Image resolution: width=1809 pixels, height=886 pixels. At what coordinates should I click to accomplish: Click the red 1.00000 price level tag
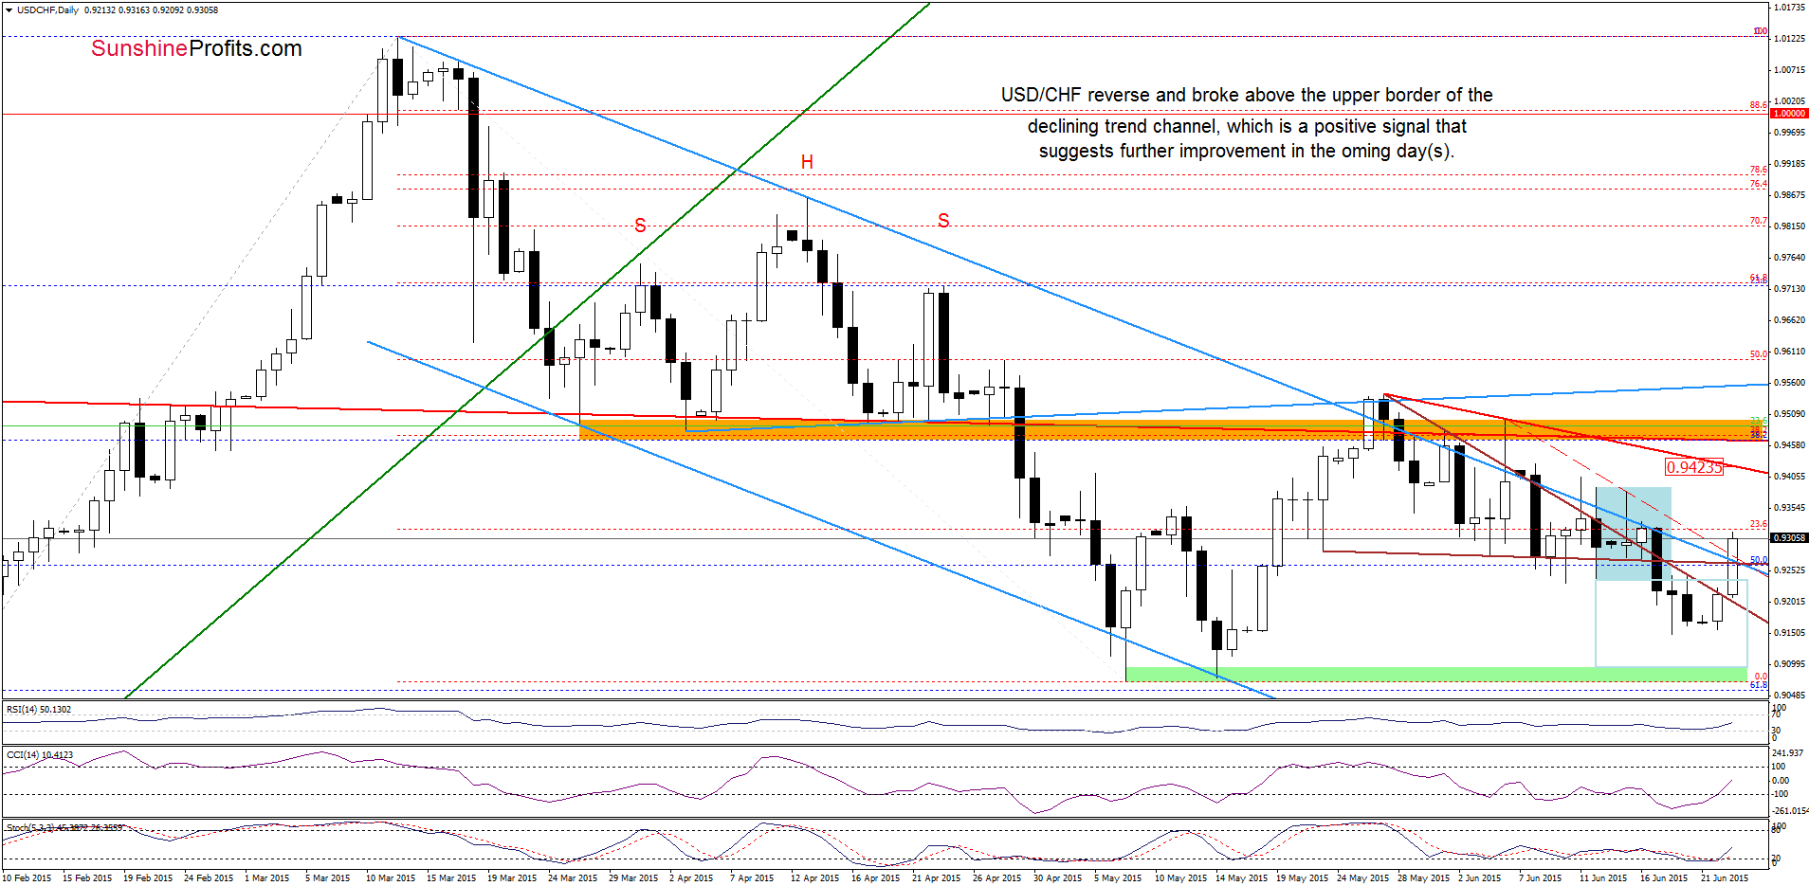[1789, 114]
